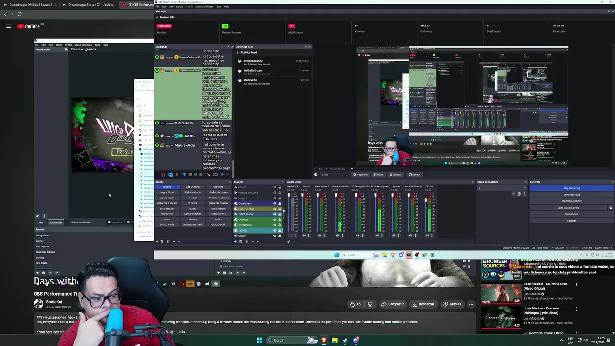
Task: Open transition properties three-dot menu
Action: pyautogui.click(x=525, y=194)
